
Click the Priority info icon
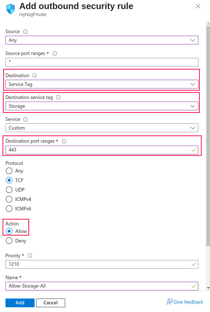coord(30,256)
